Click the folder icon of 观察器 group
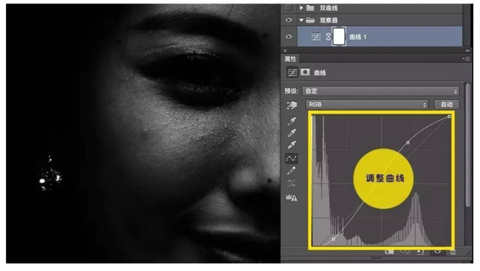This screenshot has width=480, height=271. 310,20
